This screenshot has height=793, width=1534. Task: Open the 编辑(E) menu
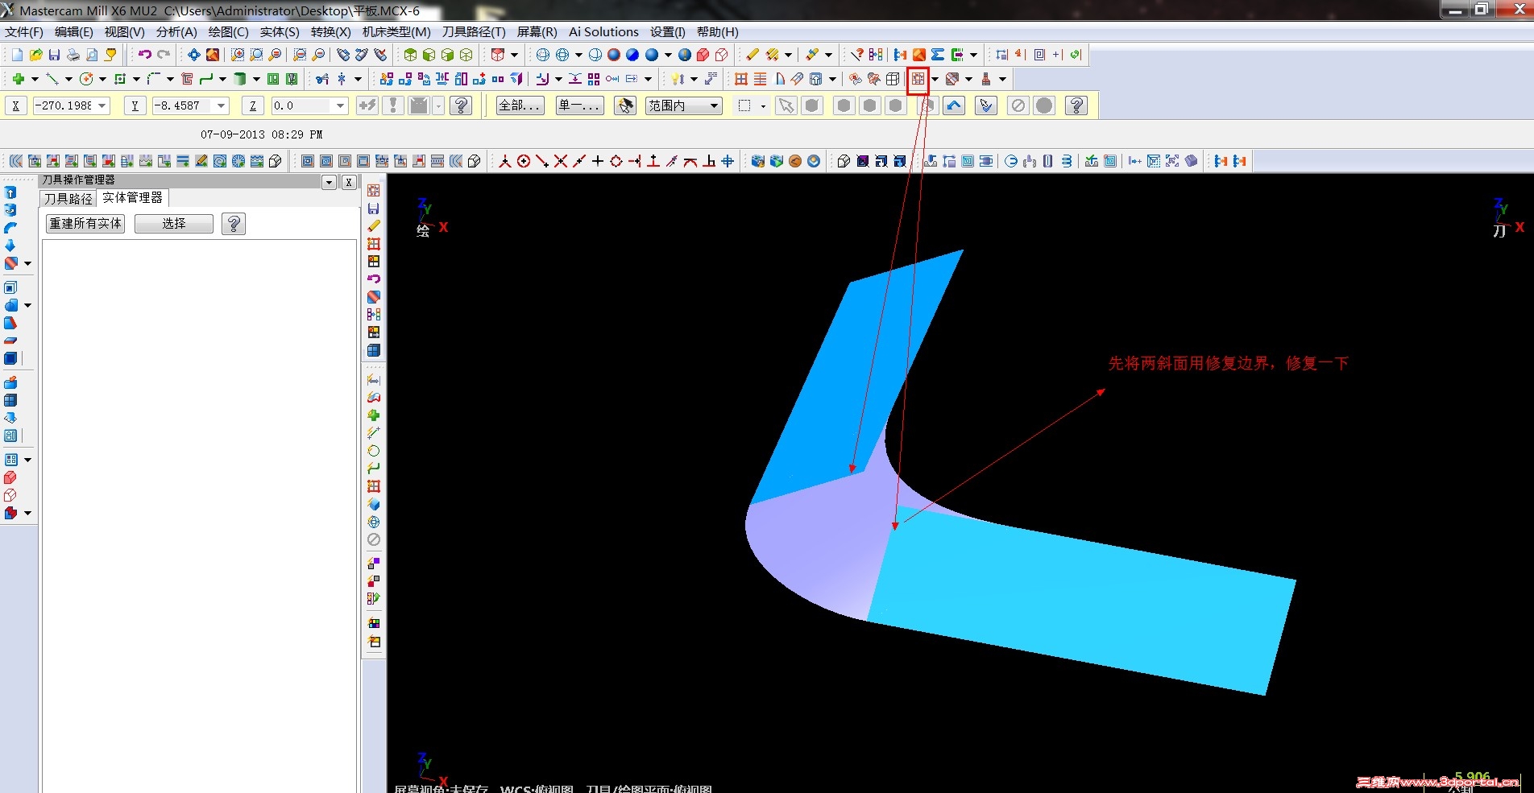pyautogui.click(x=73, y=32)
